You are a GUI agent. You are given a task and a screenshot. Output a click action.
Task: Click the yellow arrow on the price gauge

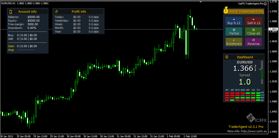260,69
